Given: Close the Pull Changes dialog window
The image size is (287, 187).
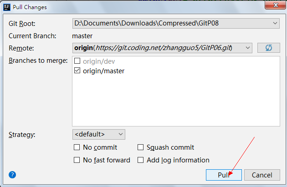Looking at the screenshot, I should tap(275, 5).
